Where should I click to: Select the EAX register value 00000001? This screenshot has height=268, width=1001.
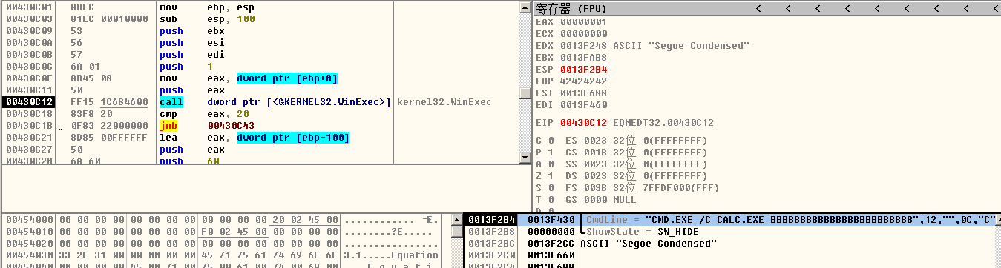pyautogui.click(x=583, y=21)
